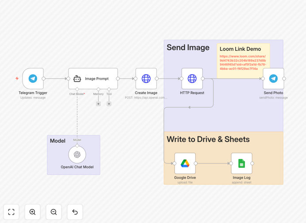Viewport: 306px width, 223px height.
Task: Click the 'Updates: message' subtitle
Action: 33,98
